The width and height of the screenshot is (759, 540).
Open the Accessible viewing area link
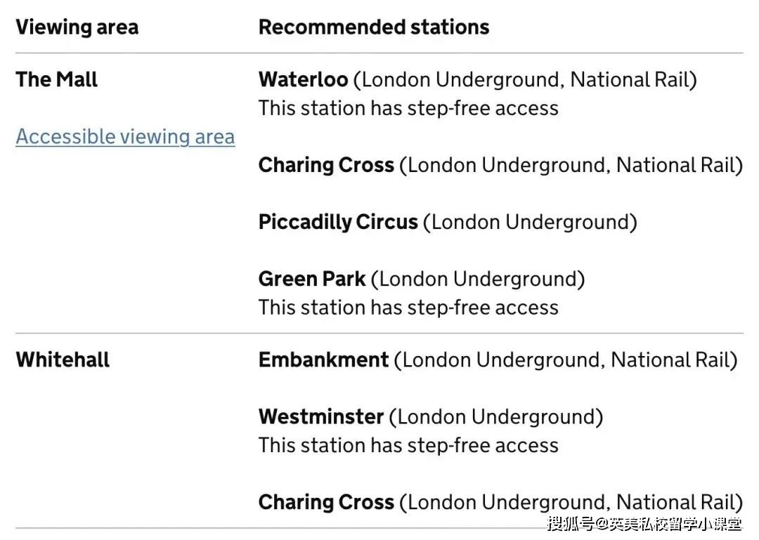click(125, 136)
